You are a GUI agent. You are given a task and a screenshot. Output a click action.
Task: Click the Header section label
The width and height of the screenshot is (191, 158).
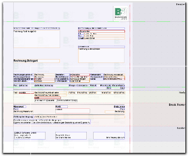(x=181, y=4)
